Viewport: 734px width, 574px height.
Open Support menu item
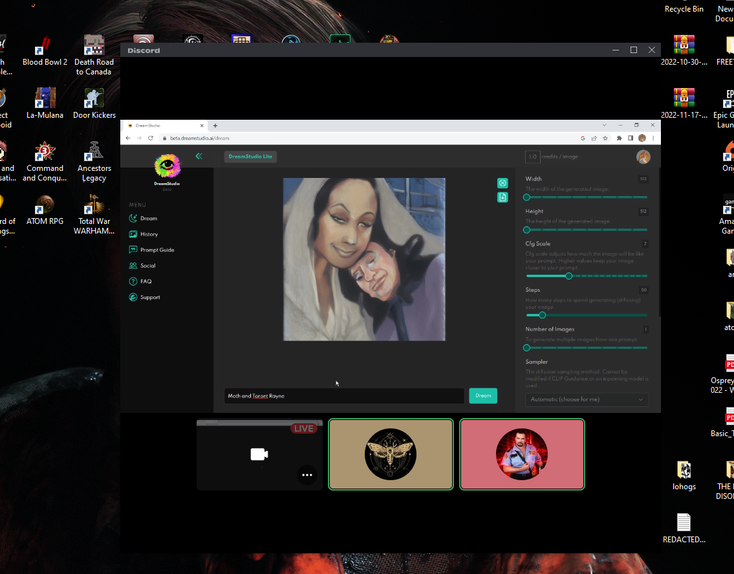pos(145,297)
